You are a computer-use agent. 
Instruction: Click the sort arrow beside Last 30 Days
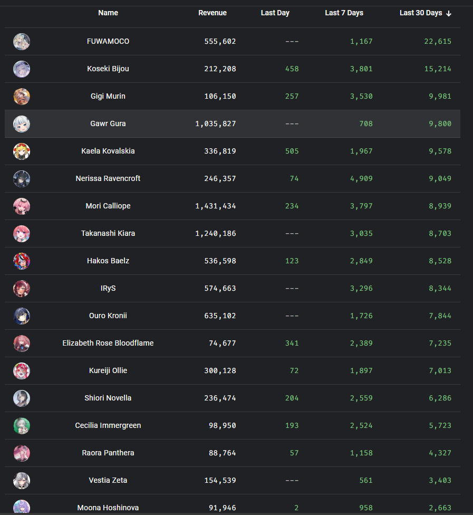click(449, 13)
